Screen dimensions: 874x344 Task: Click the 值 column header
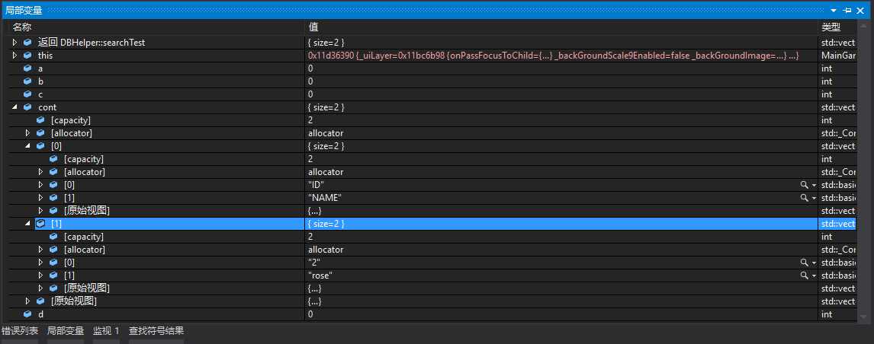click(x=562, y=27)
